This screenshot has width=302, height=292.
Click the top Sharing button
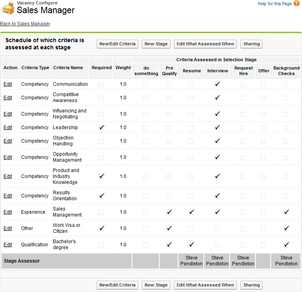point(252,44)
